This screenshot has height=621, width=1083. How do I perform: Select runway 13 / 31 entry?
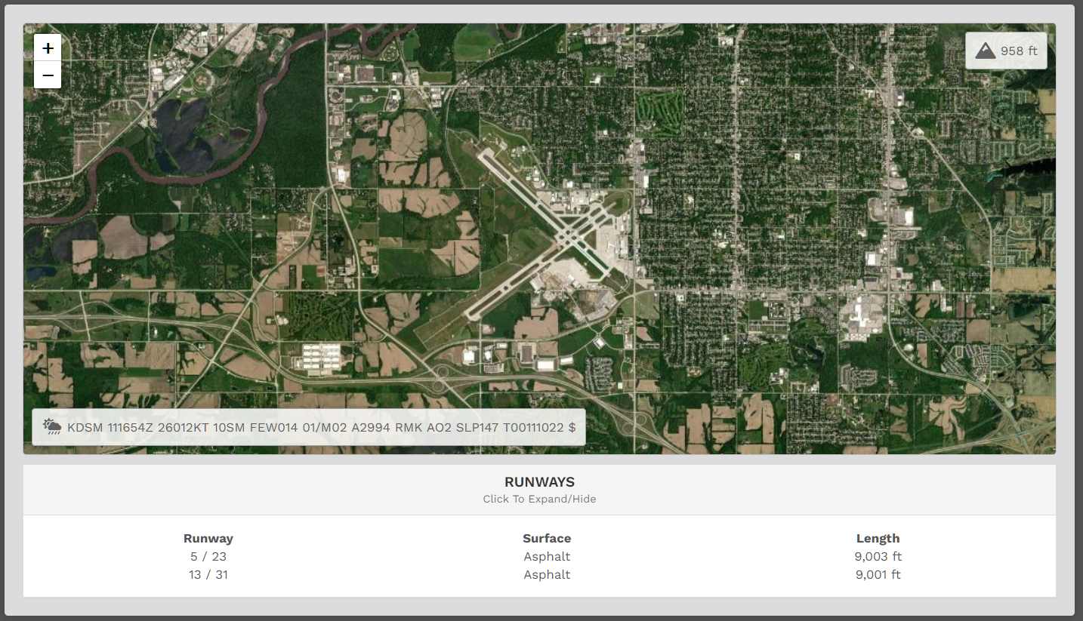coord(208,575)
